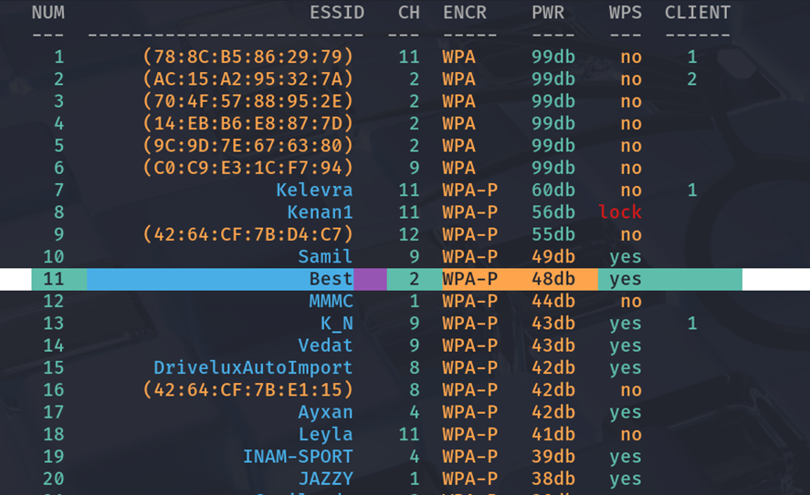Image resolution: width=810 pixels, height=495 pixels.
Task: Click the ESSID column header
Action: coord(336,13)
